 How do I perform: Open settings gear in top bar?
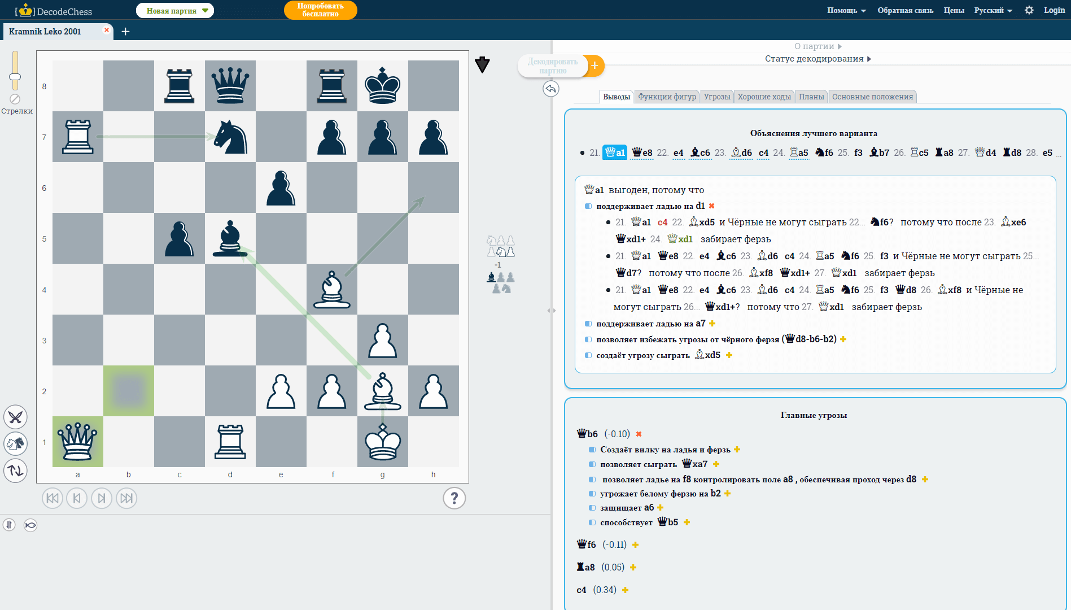(1029, 10)
